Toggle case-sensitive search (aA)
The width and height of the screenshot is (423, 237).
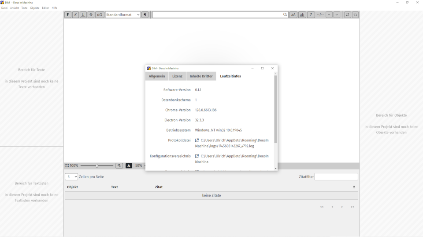click(x=293, y=15)
